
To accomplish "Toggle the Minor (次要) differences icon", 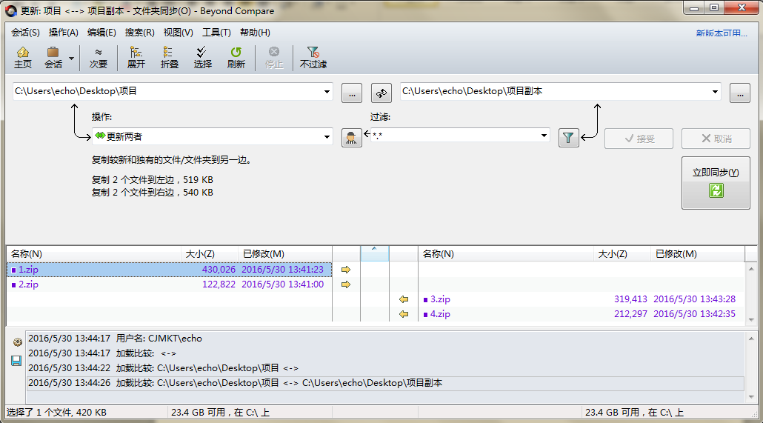I will (99, 58).
